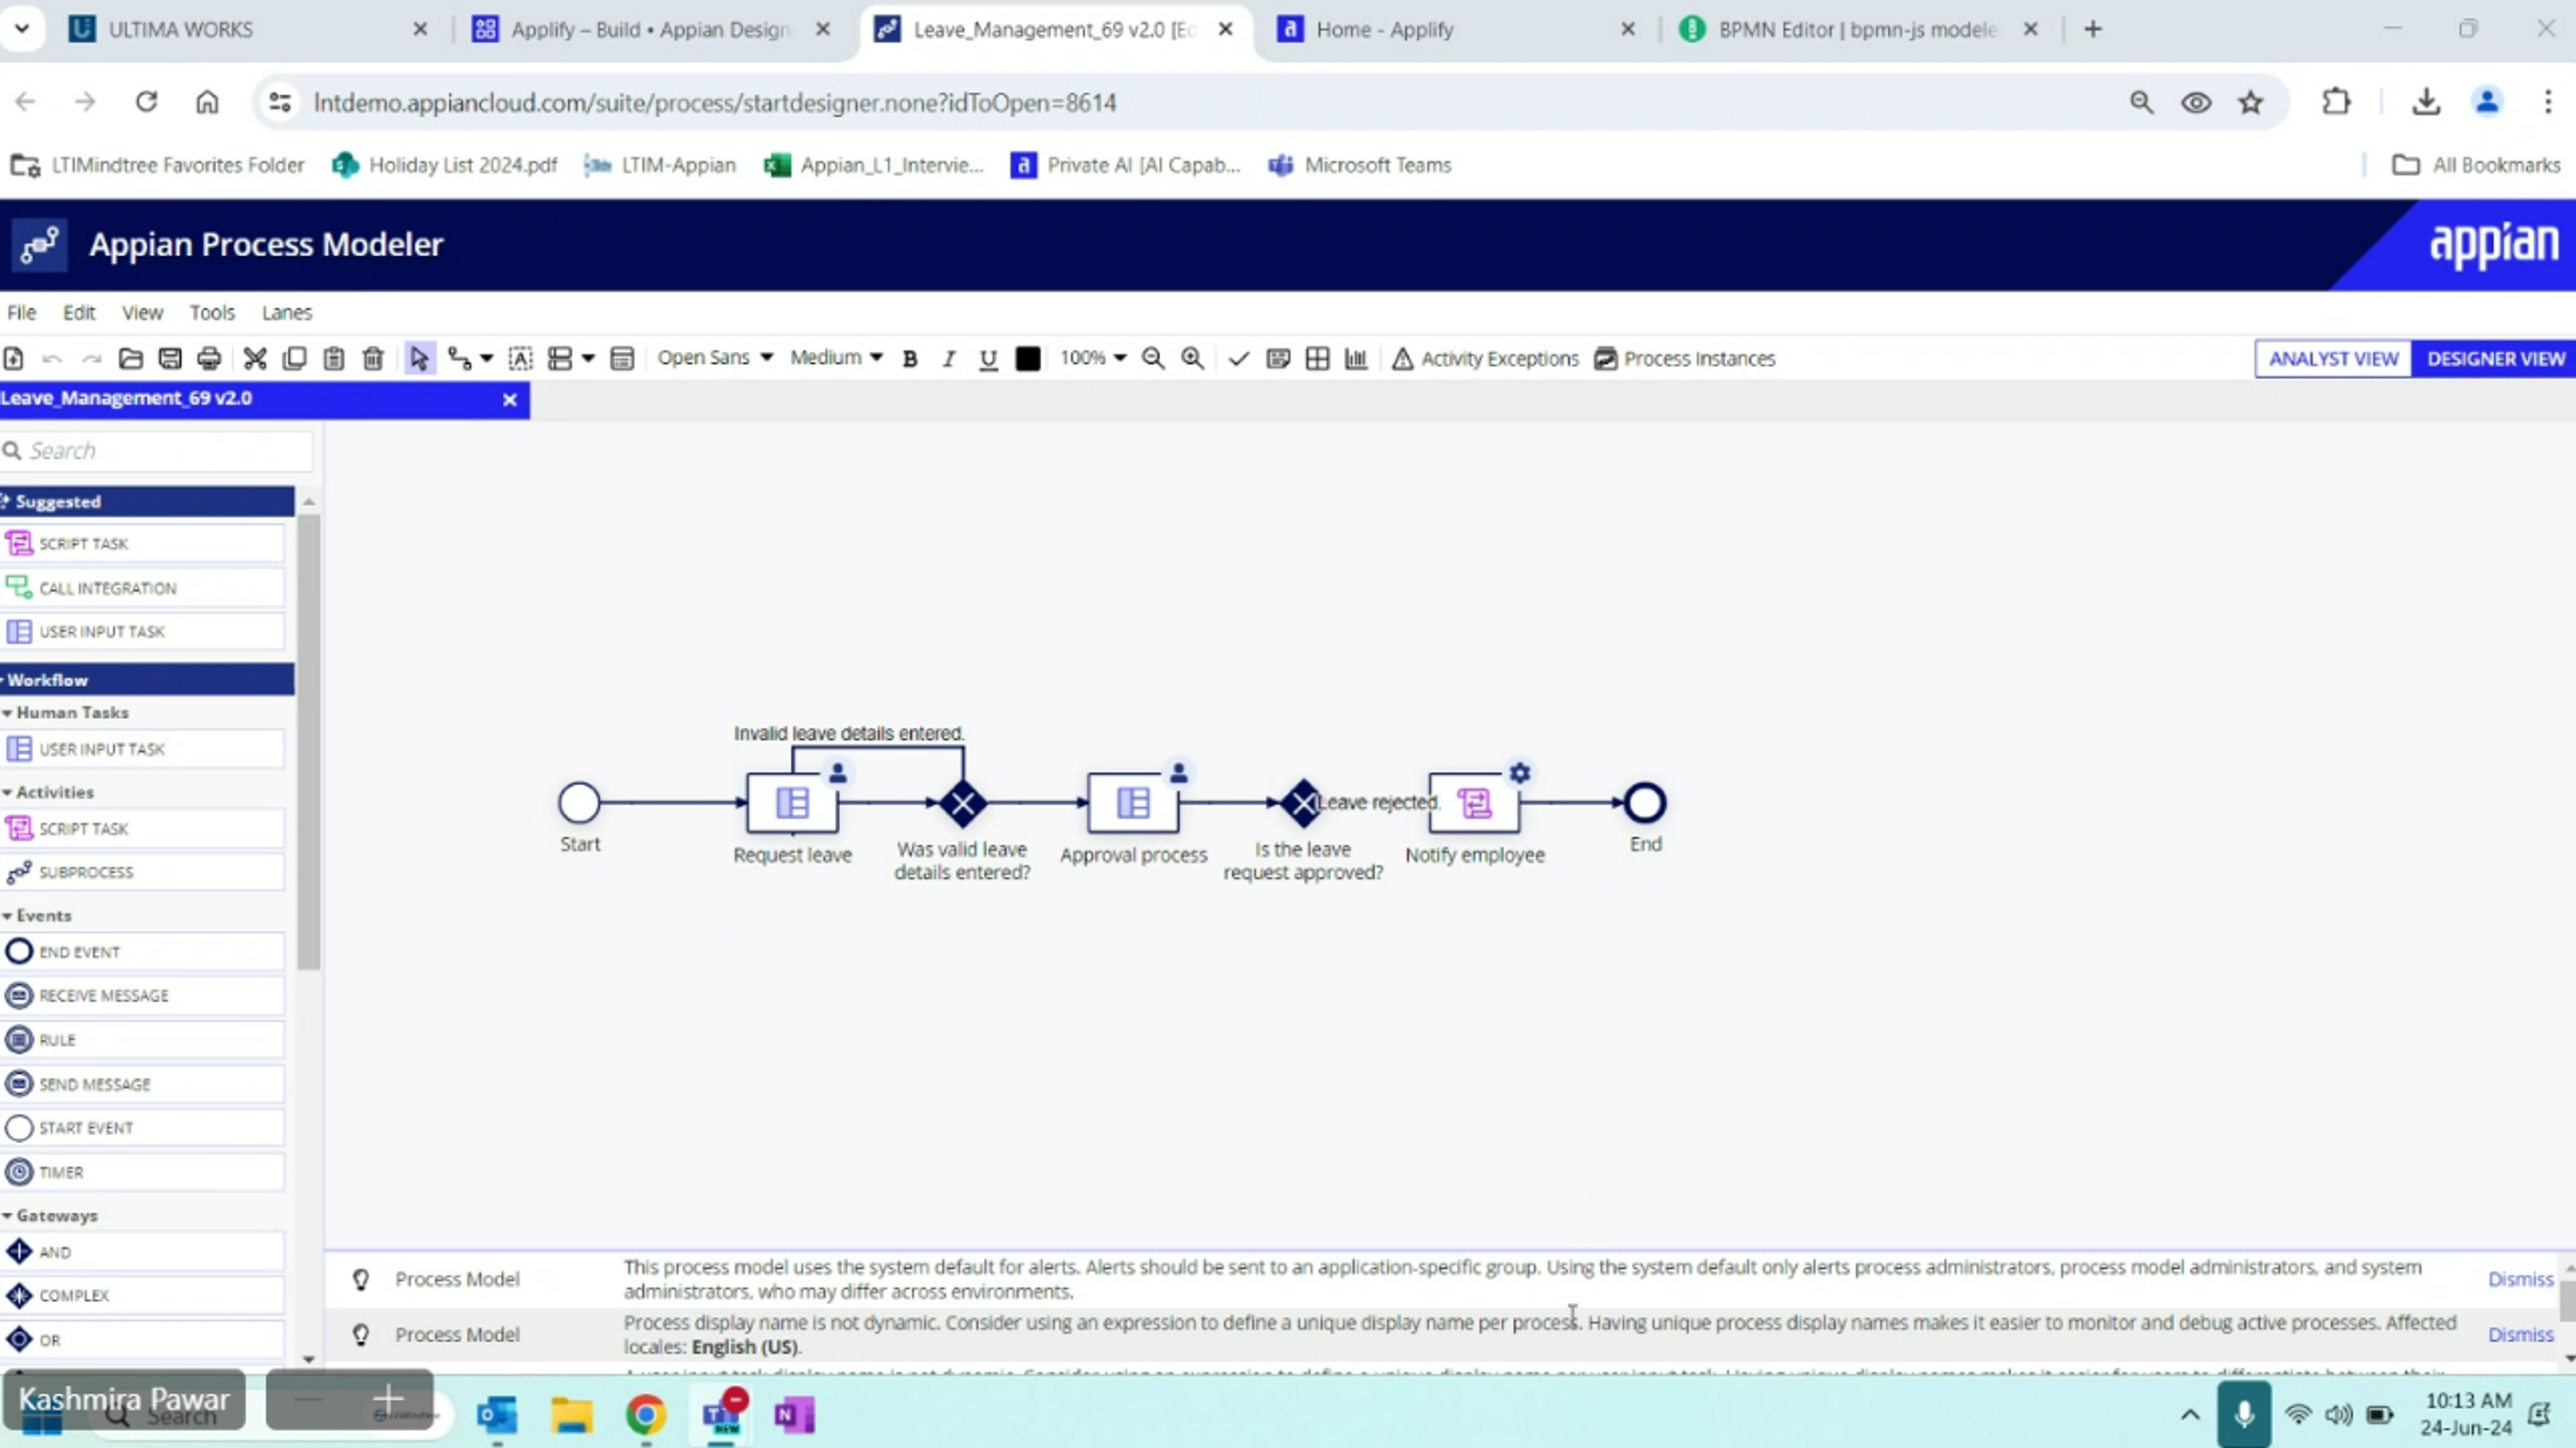This screenshot has width=2576, height=1448.
Task: Switch to the ULTIMA WORKS browser tab
Action: pos(248,30)
